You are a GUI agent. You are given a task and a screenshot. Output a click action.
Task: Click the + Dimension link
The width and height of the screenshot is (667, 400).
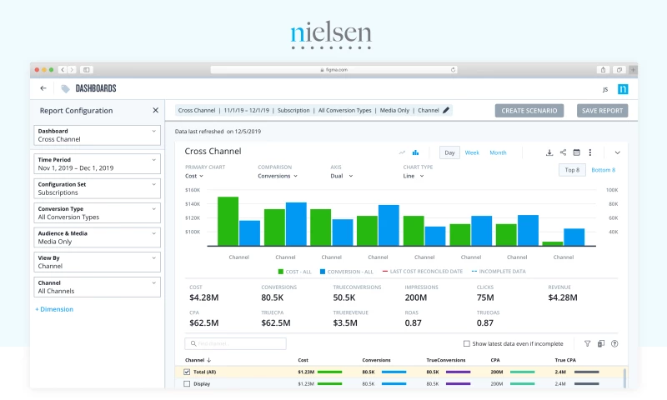[54, 309]
